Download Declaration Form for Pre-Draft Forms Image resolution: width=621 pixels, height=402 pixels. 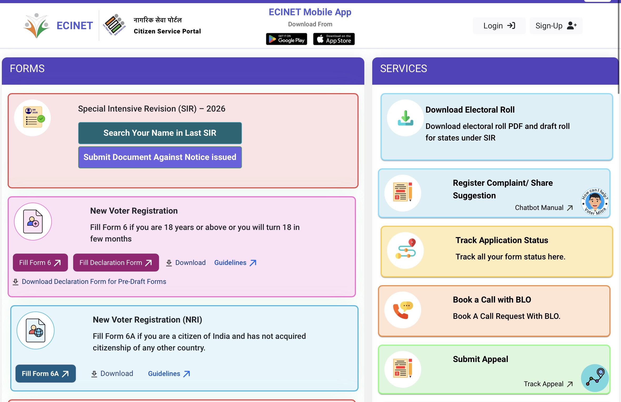click(90, 282)
